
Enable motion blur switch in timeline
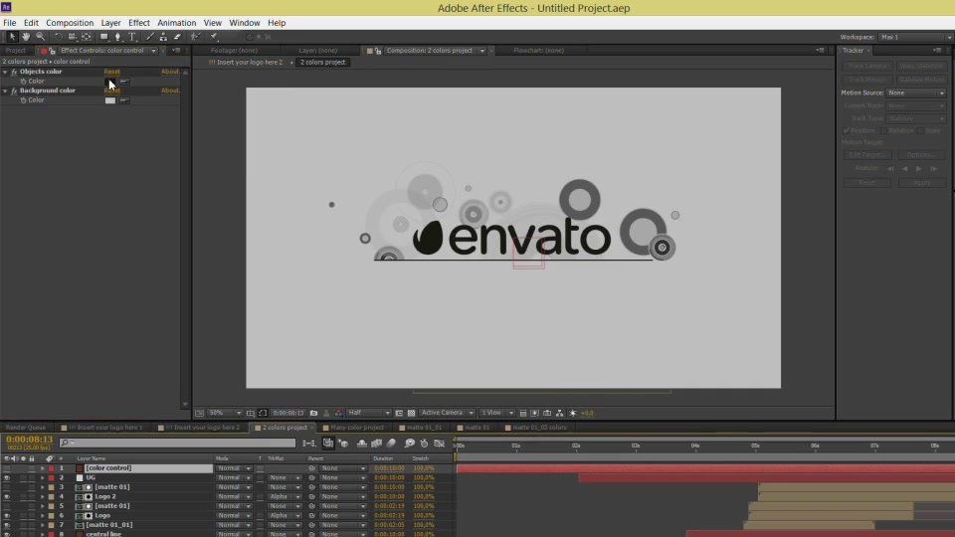[x=392, y=444]
